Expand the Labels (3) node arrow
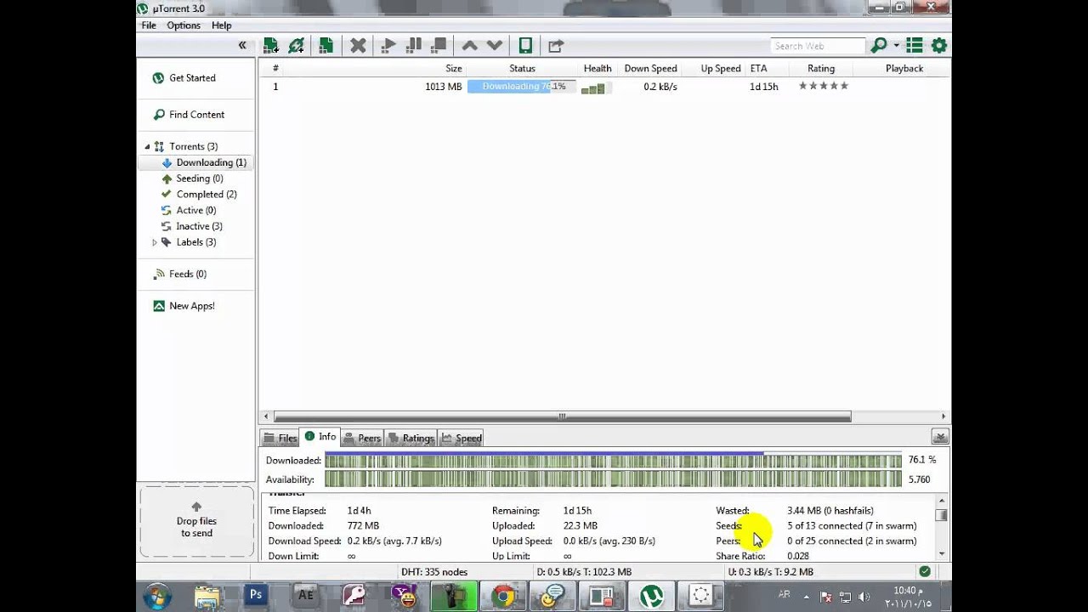Viewport: 1088px width, 612px height. point(155,242)
